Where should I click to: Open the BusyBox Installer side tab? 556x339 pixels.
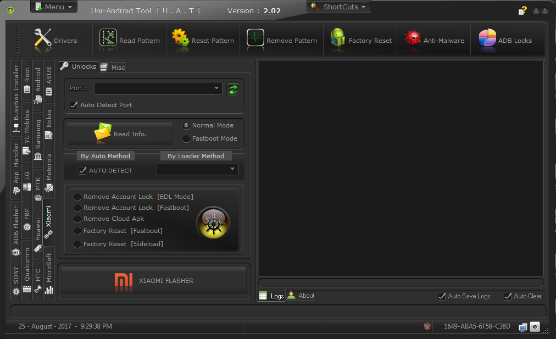pos(16,98)
